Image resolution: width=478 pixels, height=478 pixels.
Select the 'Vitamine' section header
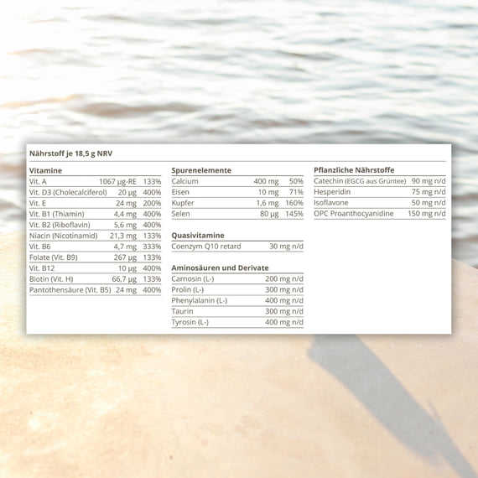point(46,170)
